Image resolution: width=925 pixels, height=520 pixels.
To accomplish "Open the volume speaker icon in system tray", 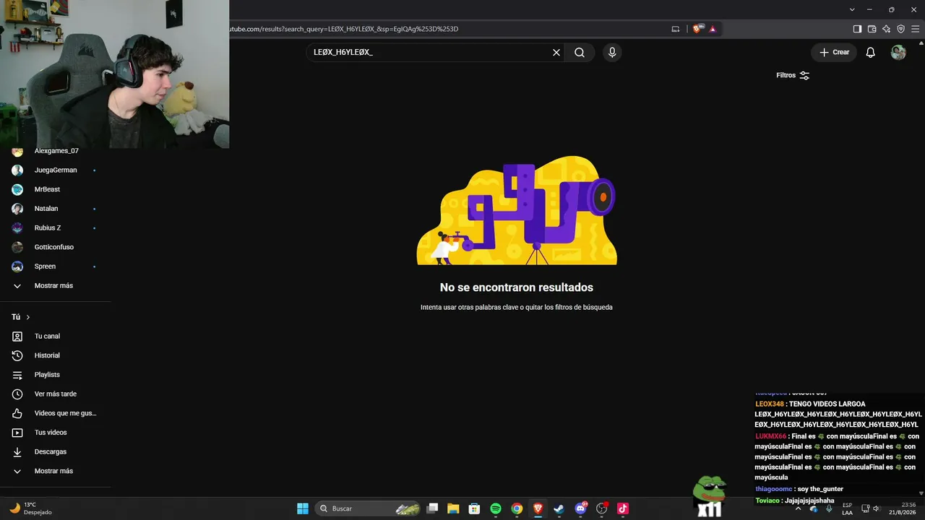I will coord(876,508).
